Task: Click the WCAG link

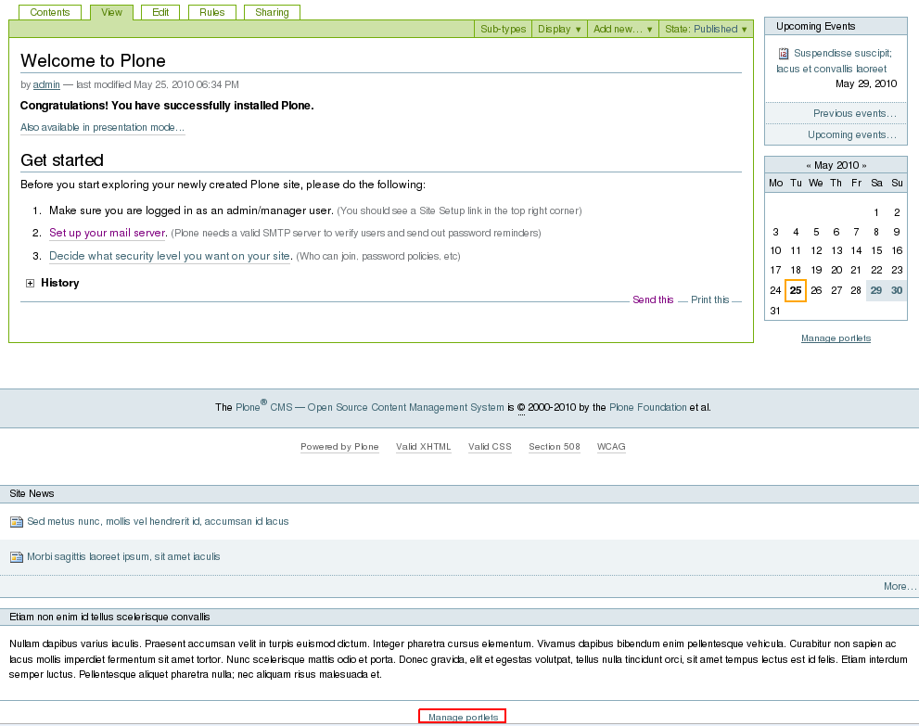Action: [x=611, y=447]
